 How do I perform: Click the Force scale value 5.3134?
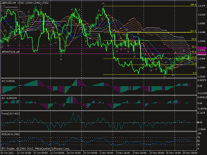coord(201,113)
